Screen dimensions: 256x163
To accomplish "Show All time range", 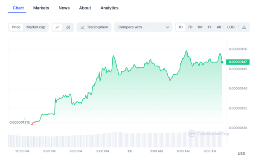I will [219, 27].
